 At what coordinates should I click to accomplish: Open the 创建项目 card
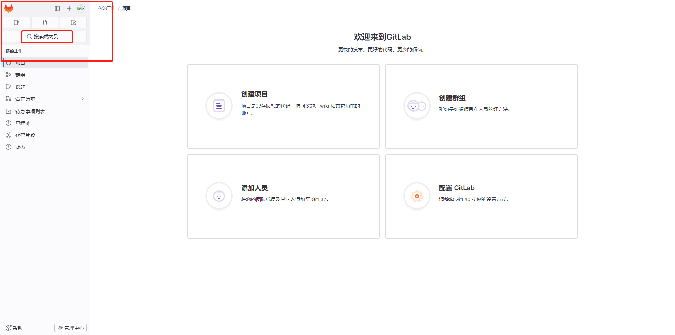coord(283,107)
